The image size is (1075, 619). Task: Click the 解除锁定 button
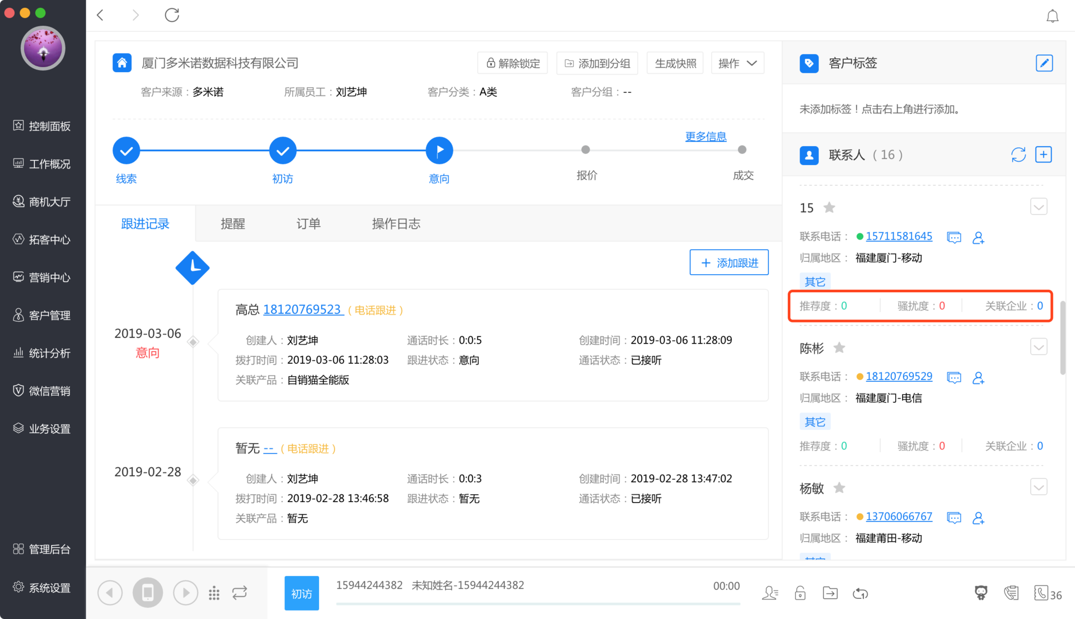tap(513, 63)
